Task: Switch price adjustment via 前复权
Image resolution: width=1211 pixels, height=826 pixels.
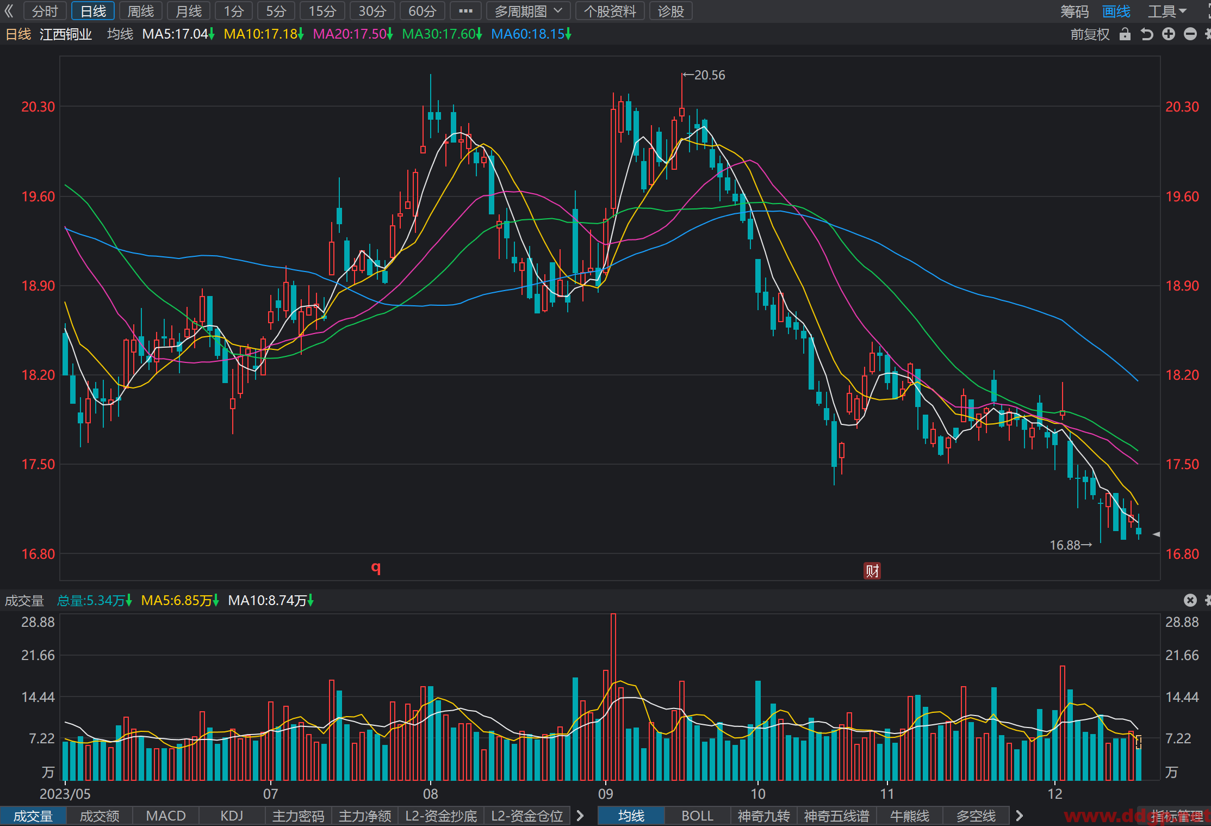Action: (x=1090, y=34)
